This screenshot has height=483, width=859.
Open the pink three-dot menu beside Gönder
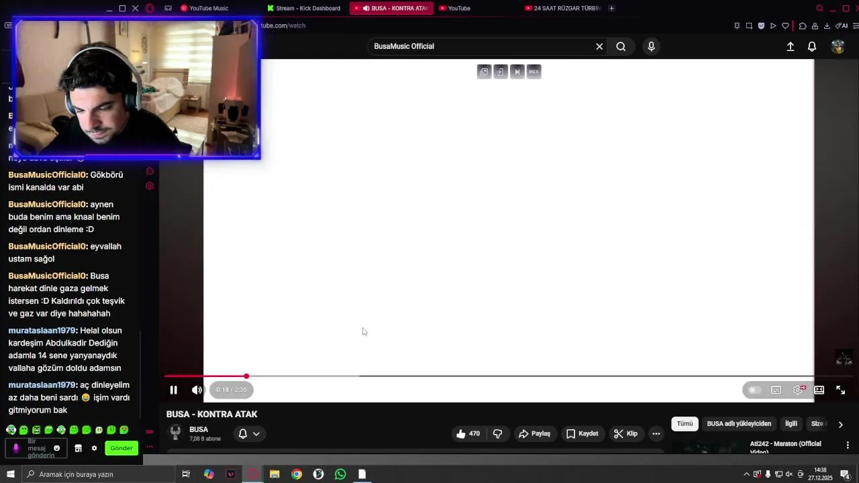pyautogui.click(x=150, y=447)
